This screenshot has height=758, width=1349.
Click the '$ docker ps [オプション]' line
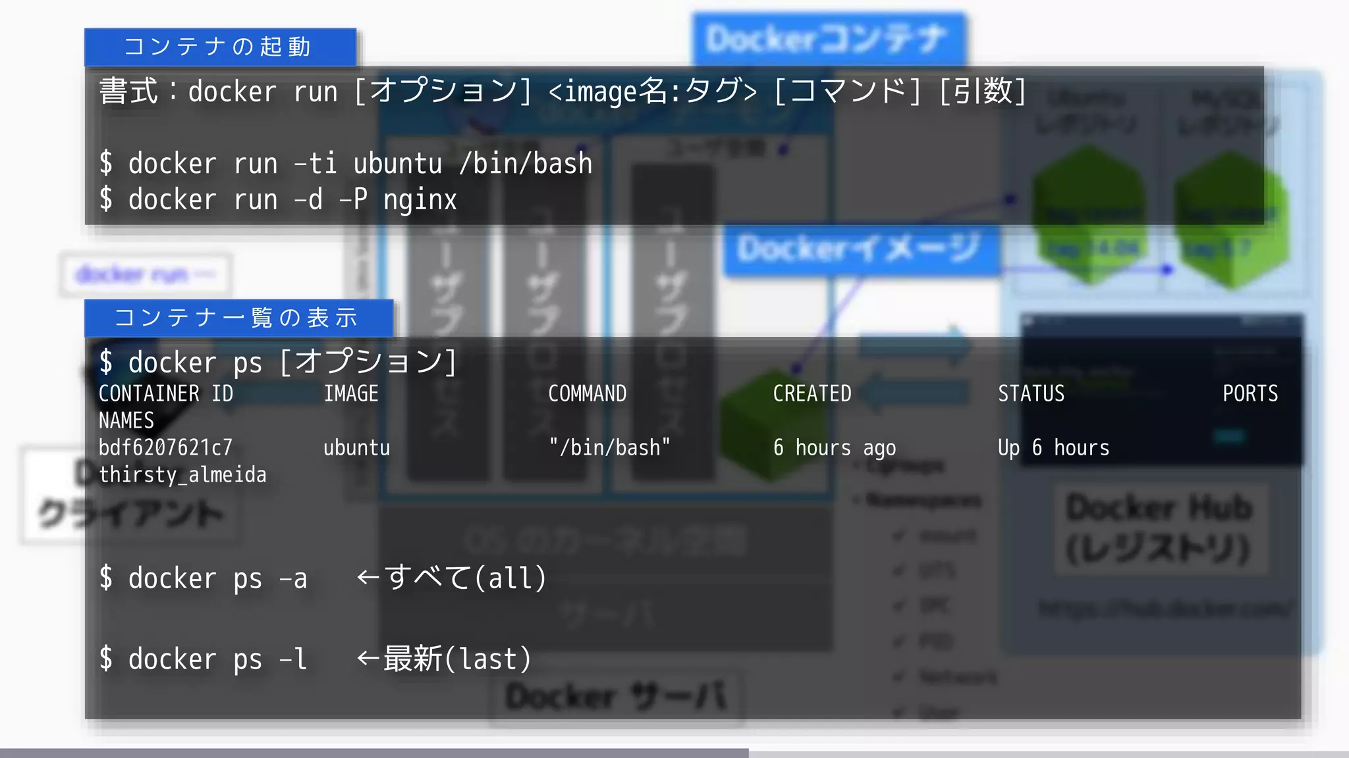coord(278,362)
